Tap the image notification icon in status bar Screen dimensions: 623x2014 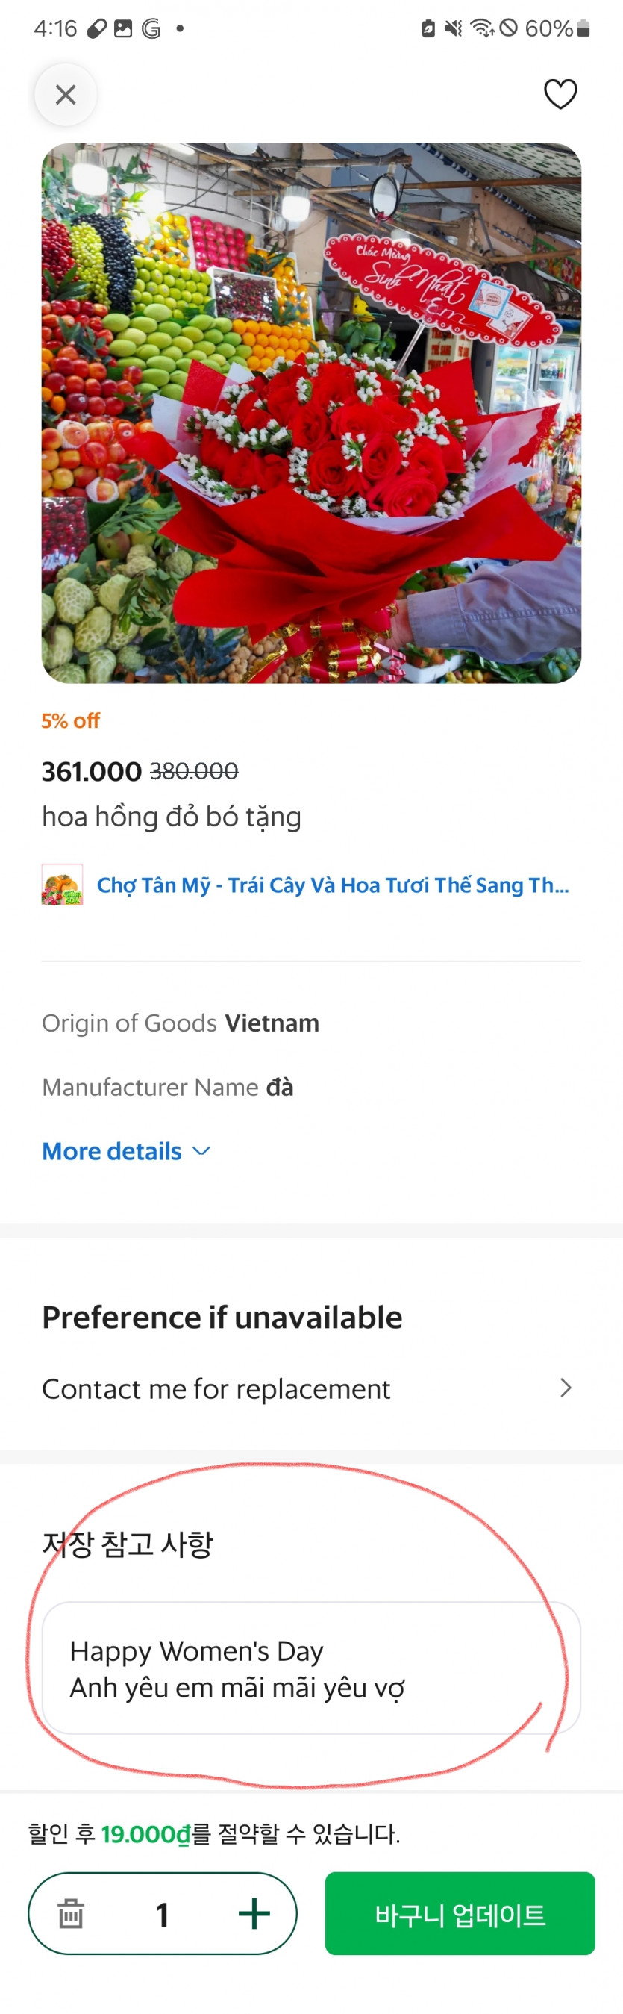tap(124, 29)
